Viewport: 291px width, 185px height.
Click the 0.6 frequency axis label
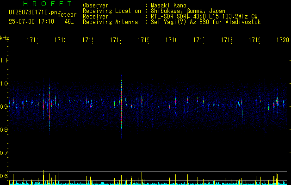4,176
